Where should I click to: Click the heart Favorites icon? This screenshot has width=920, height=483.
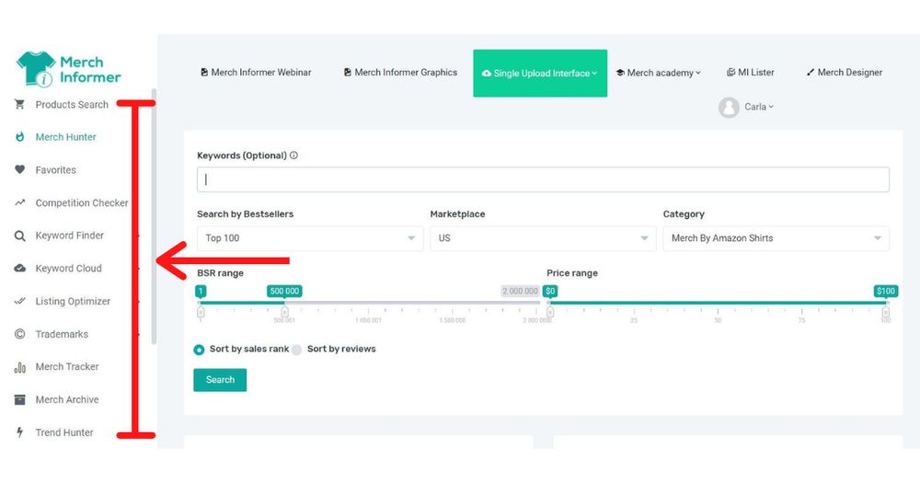point(20,169)
